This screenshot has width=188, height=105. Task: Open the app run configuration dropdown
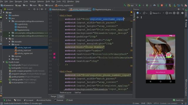coord(132,5)
